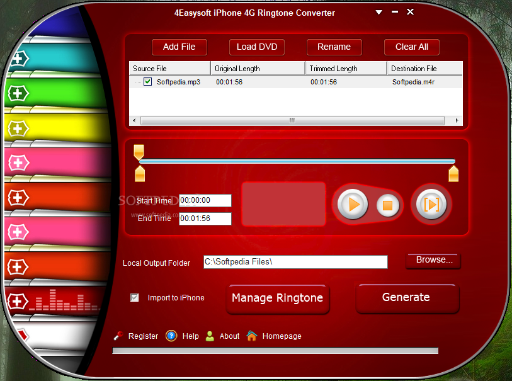Click the Start Time field
The width and height of the screenshot is (512, 381).
pos(205,200)
